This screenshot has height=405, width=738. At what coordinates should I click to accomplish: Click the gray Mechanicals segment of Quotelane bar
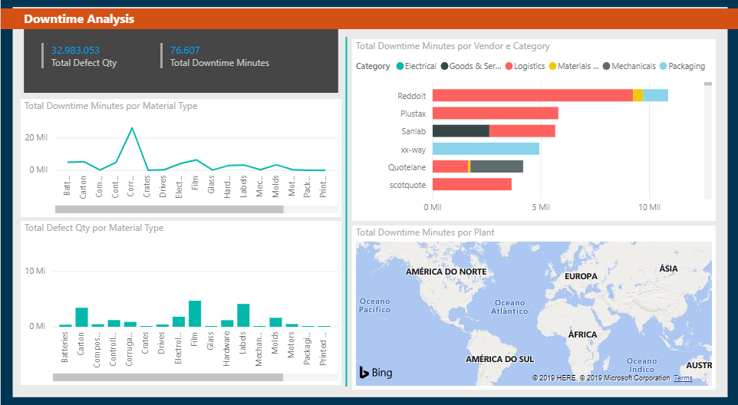[x=496, y=166]
